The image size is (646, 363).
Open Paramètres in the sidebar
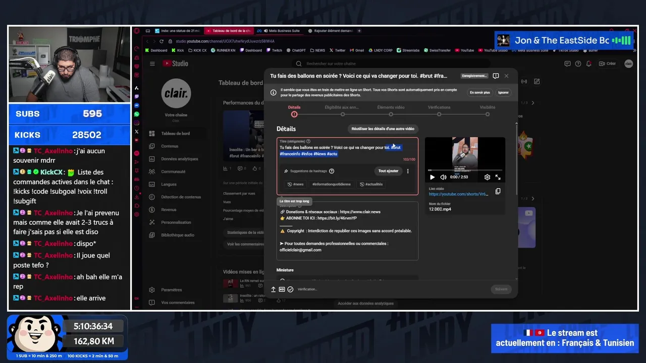(x=172, y=290)
